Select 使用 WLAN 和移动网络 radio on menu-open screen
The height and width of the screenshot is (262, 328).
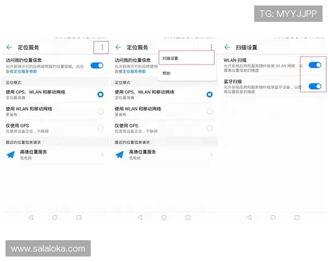tap(209, 111)
